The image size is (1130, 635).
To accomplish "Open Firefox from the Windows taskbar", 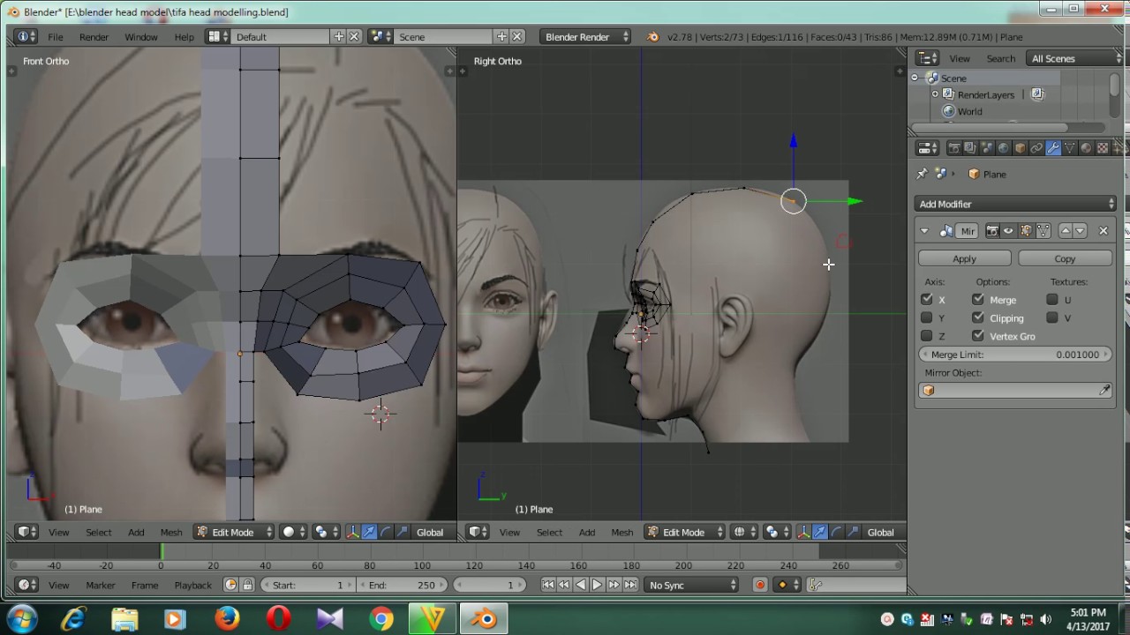I will [227, 619].
